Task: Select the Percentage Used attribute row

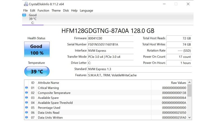Action: coord(106,108)
